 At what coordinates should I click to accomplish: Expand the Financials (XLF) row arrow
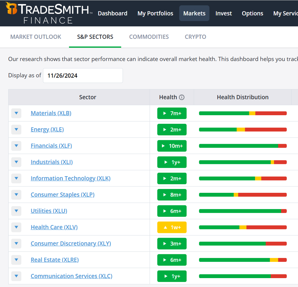point(16,146)
